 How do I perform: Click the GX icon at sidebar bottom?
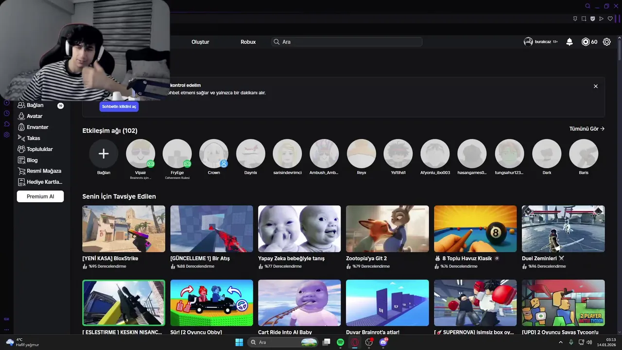(x=6, y=319)
